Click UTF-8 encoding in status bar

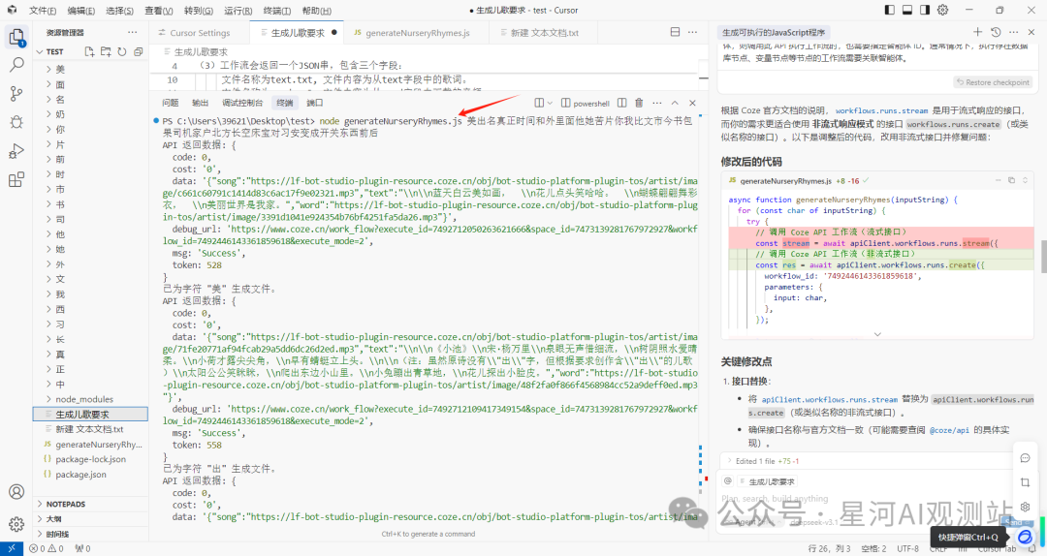click(x=907, y=548)
